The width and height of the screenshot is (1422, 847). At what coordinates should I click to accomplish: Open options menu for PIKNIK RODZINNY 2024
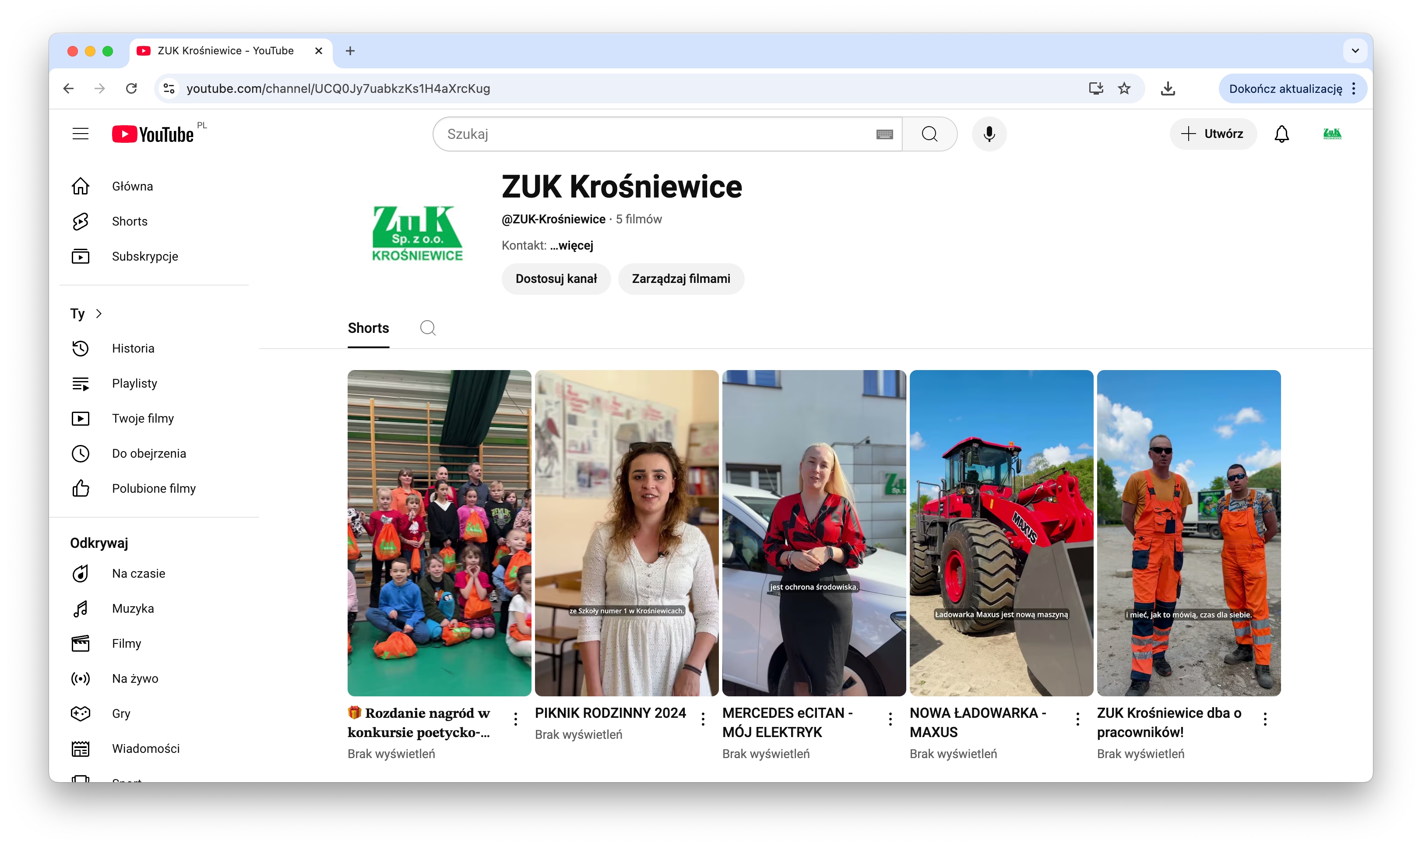(x=703, y=719)
